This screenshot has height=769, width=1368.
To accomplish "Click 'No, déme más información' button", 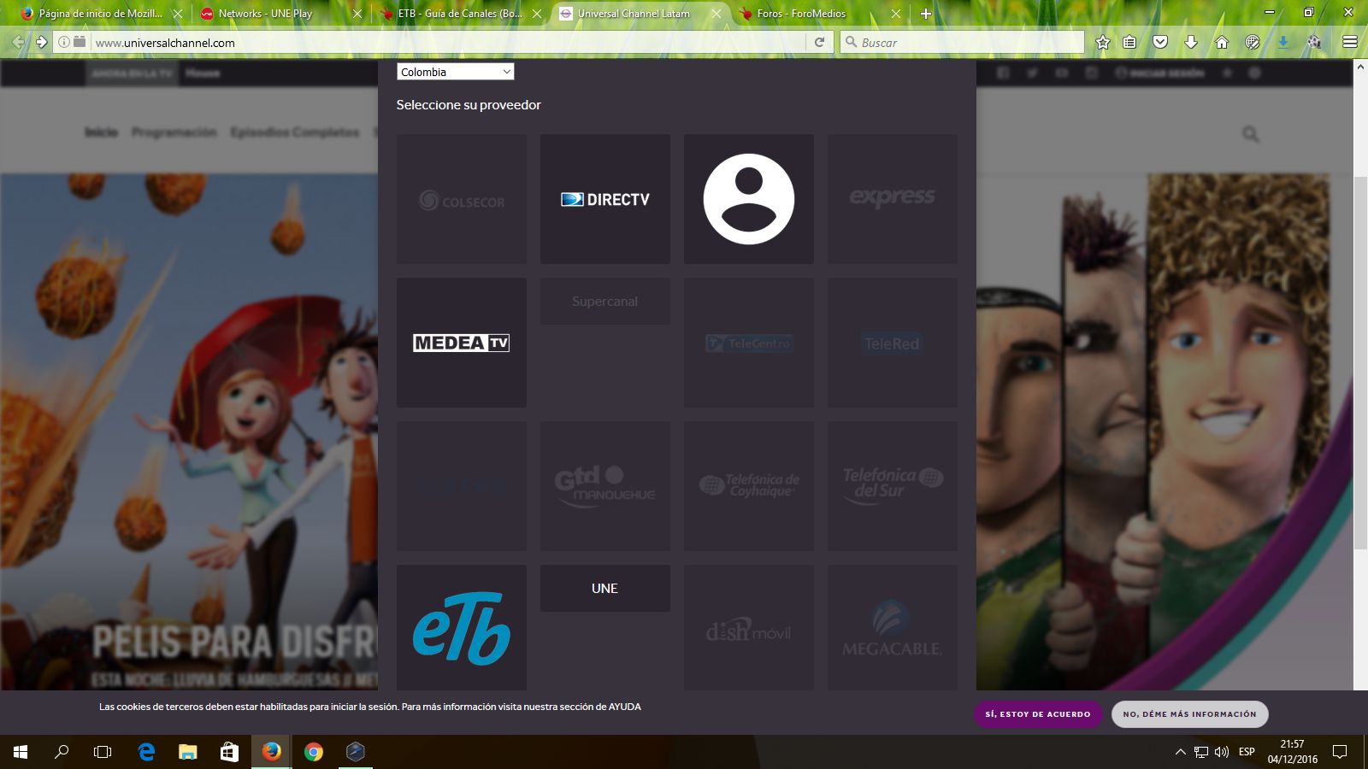I will pyautogui.click(x=1189, y=714).
